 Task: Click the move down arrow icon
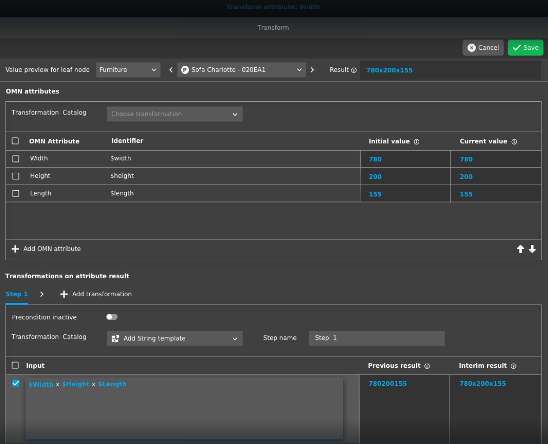tap(532, 249)
